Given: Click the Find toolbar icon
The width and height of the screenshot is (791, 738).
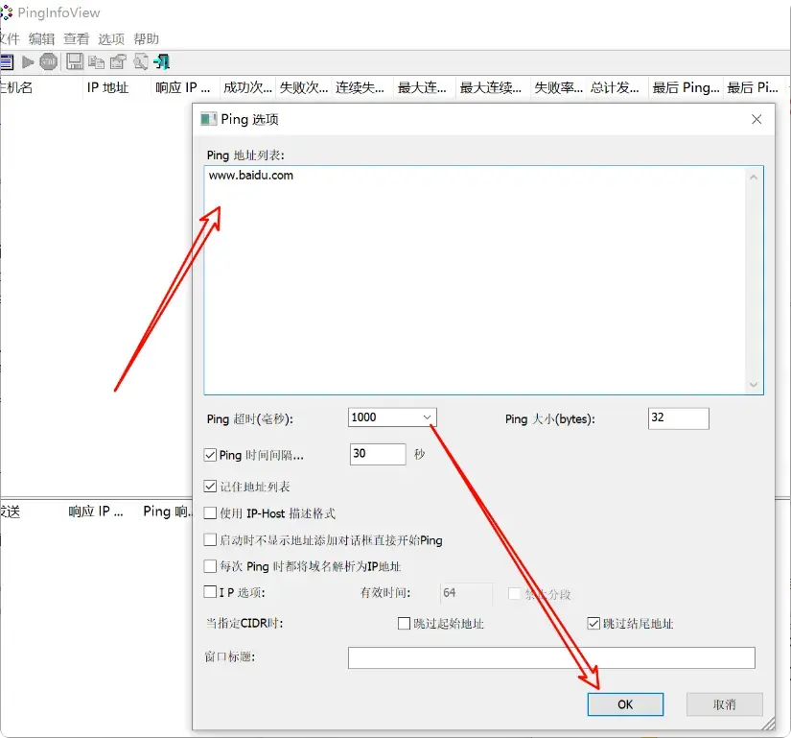Looking at the screenshot, I should click(x=140, y=62).
